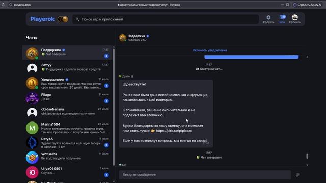Screen dimensions: 326x183
Task: Open Уведомления notifications chat
Action: pos(67,82)
